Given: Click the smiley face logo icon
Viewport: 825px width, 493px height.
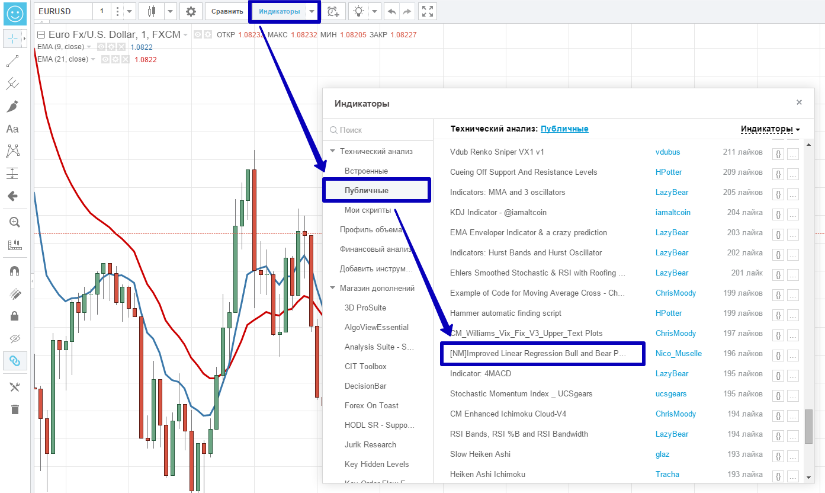Looking at the screenshot, I should pos(15,14).
